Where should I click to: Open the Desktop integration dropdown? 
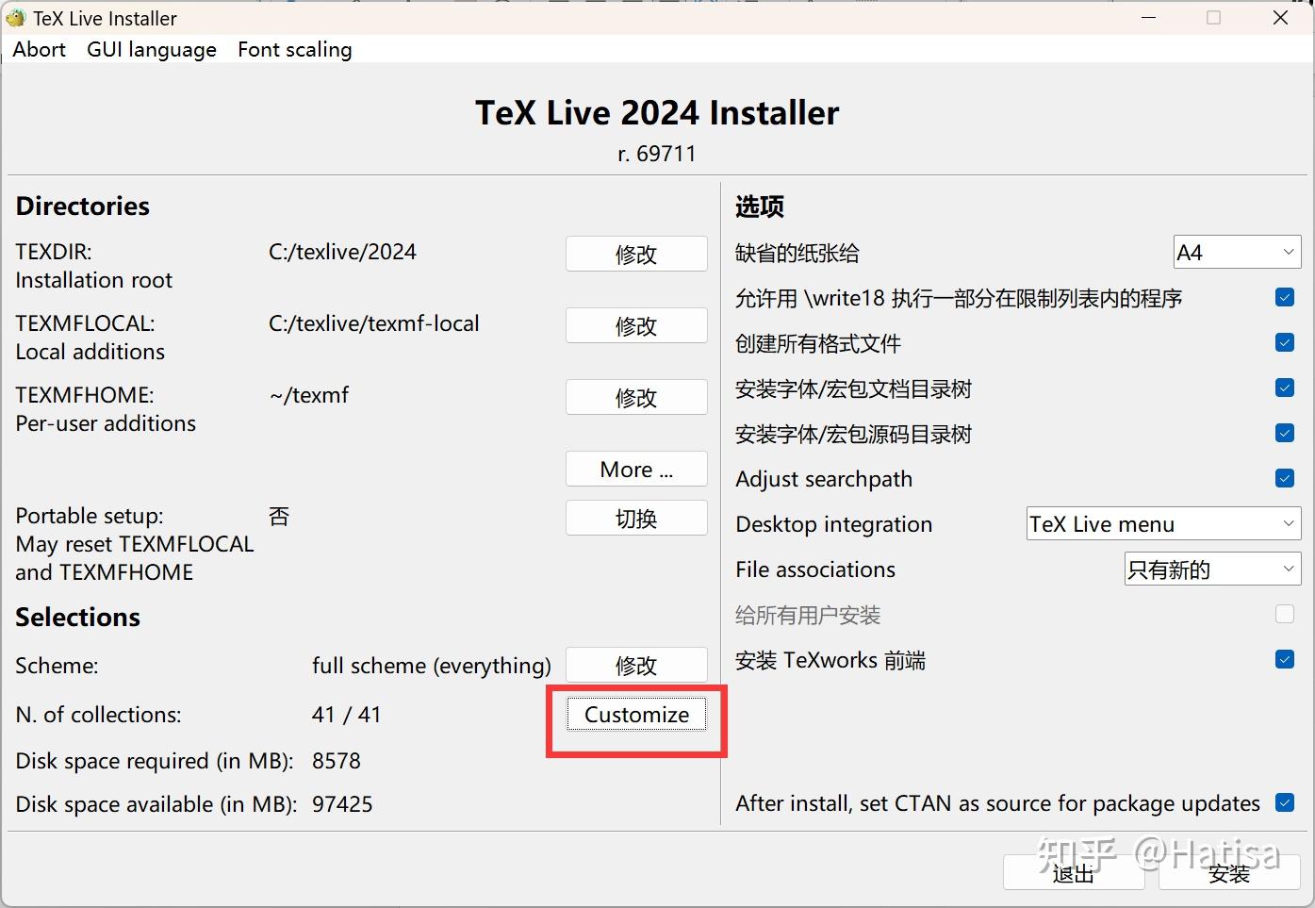pos(1162,523)
